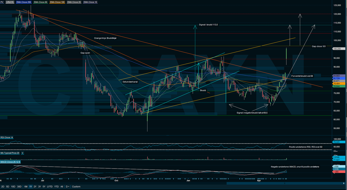Click the green 78,844 EMA price tag
Viewport: 347px width, 190px height.
pos(339,86)
